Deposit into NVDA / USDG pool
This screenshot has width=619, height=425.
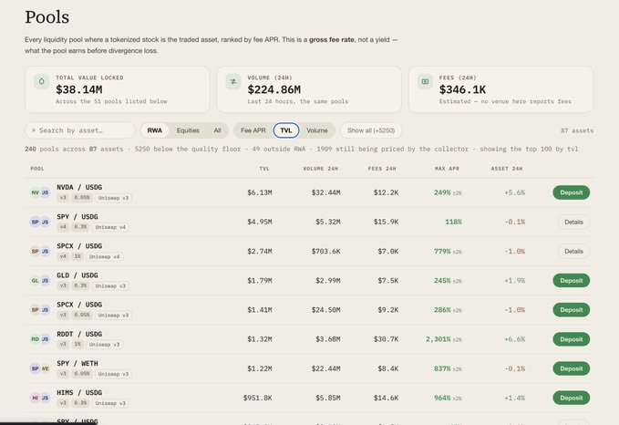click(572, 192)
